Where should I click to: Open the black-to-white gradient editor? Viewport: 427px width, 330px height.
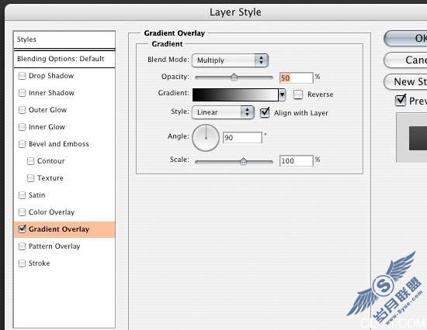point(235,95)
